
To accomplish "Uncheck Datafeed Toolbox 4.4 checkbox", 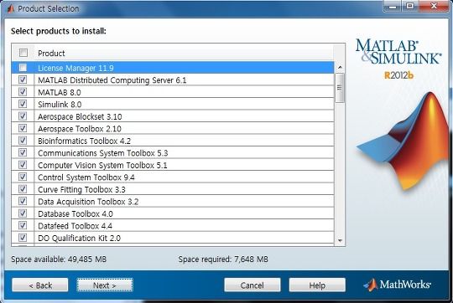I will (23, 225).
